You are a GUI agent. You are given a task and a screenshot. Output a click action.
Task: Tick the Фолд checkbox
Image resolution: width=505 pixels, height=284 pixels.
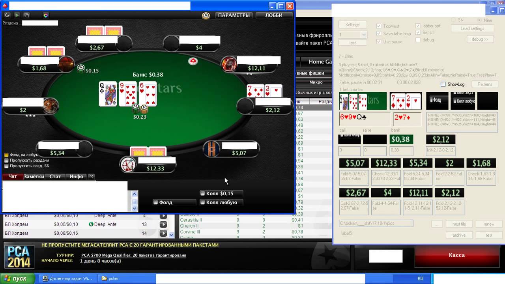coord(156,202)
